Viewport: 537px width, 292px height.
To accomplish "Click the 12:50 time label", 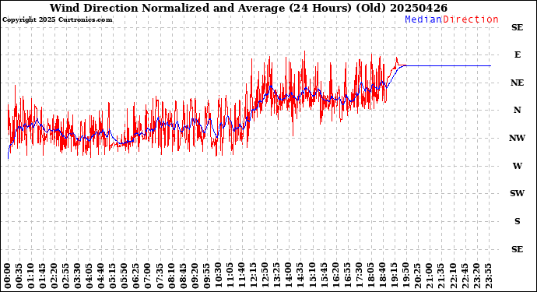I will 265,276.
